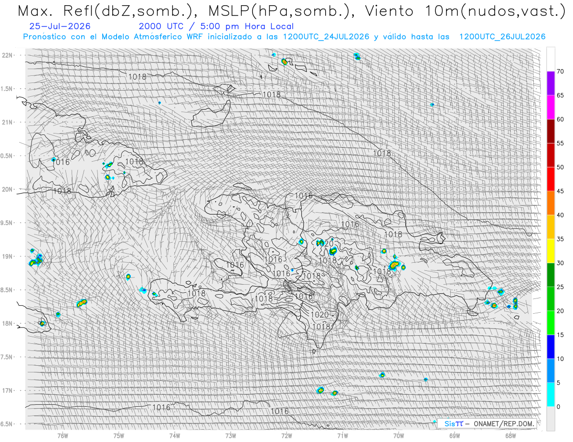
Task: Click the bright red 45-50 dBZ legend color
Action: pos(551,179)
